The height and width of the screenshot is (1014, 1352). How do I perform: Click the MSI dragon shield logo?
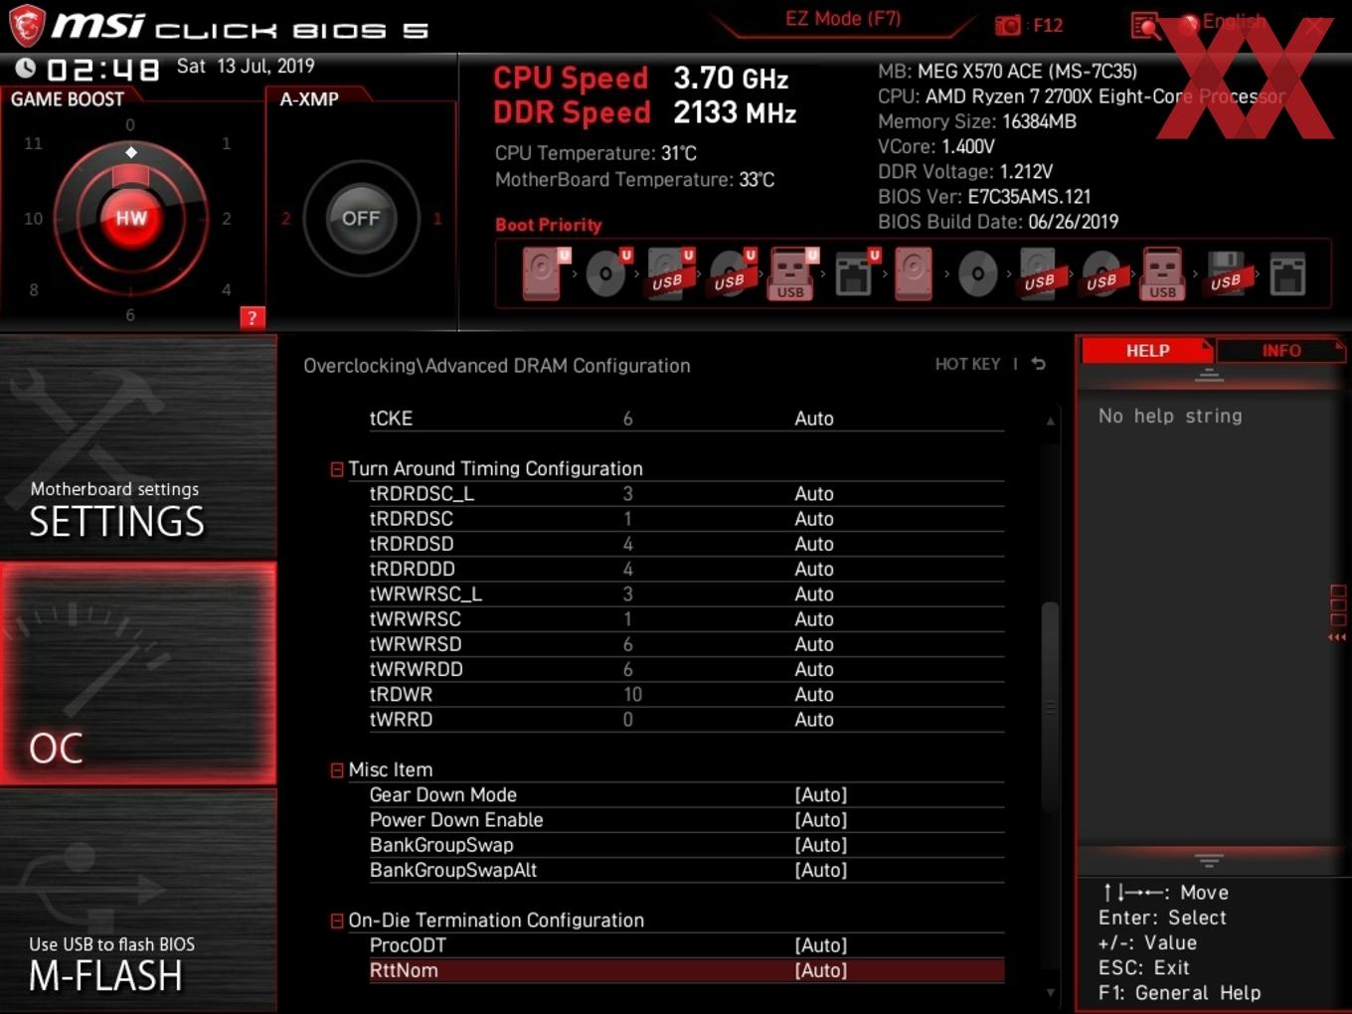pyautogui.click(x=27, y=25)
